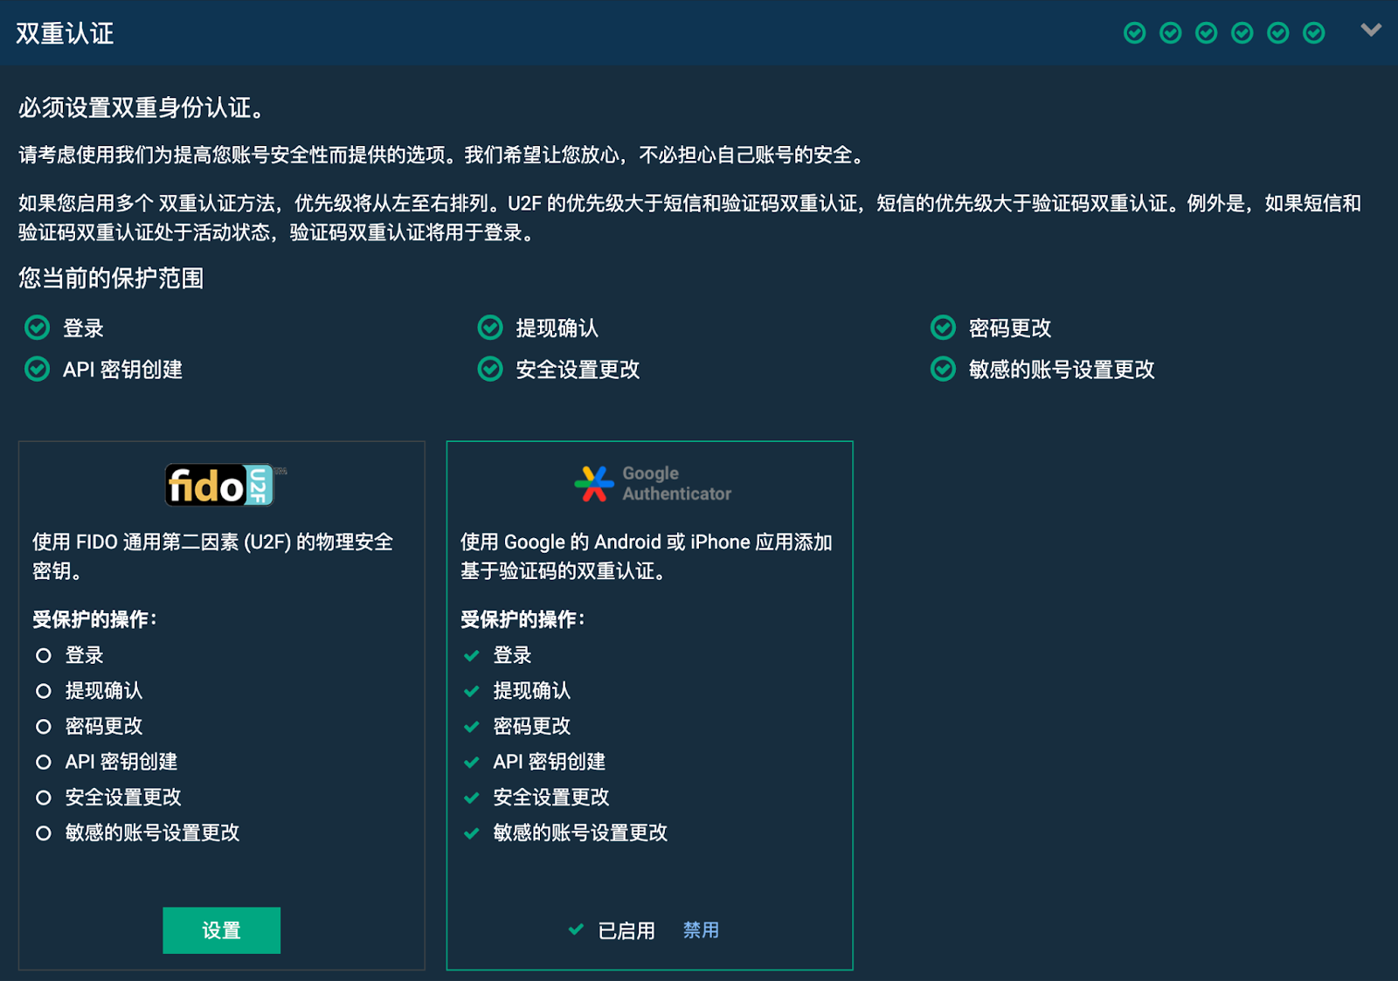Click the checkmark beside 登录 in Google Authenticator card
The height and width of the screenshot is (981, 1398).
472,655
